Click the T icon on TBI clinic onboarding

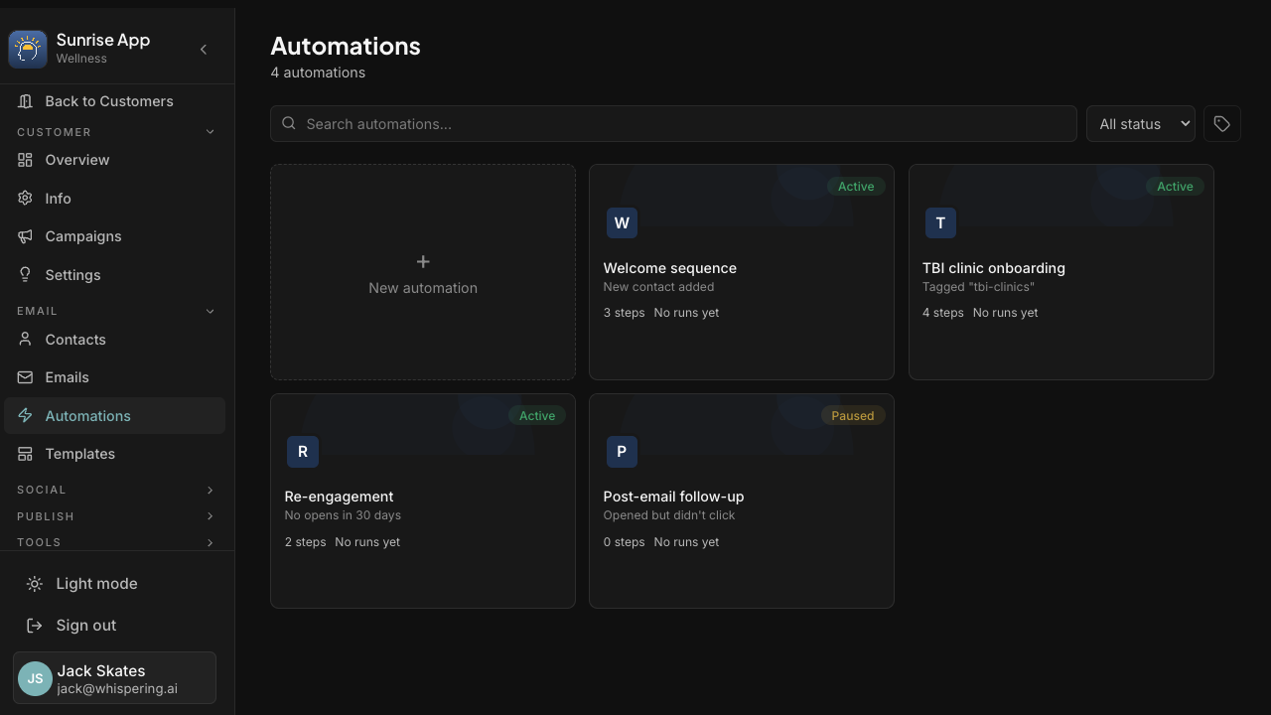click(x=940, y=222)
